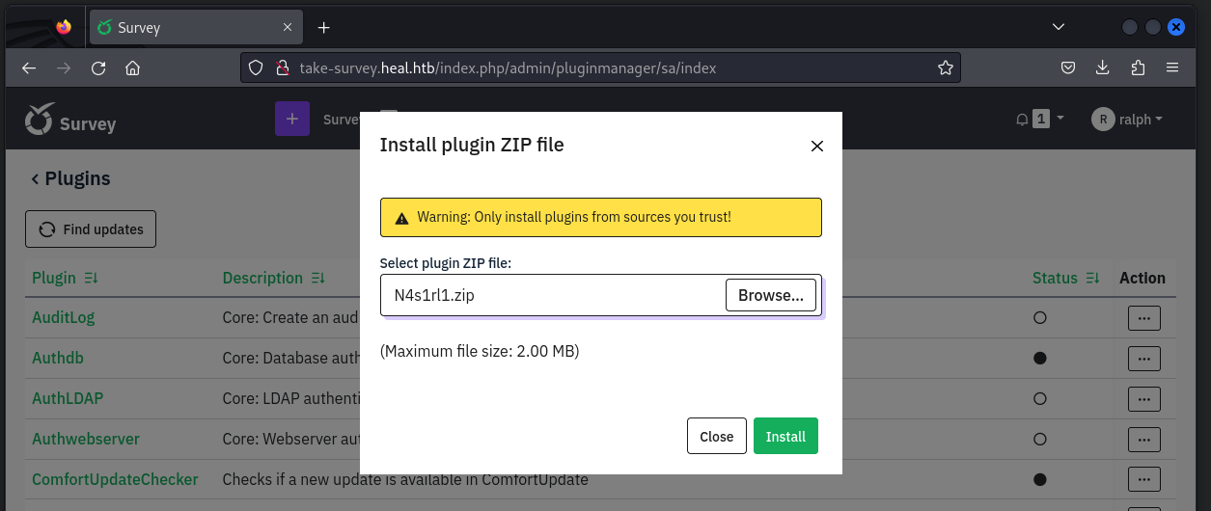Open the ComfortUpdateChecker plugin link

point(115,479)
